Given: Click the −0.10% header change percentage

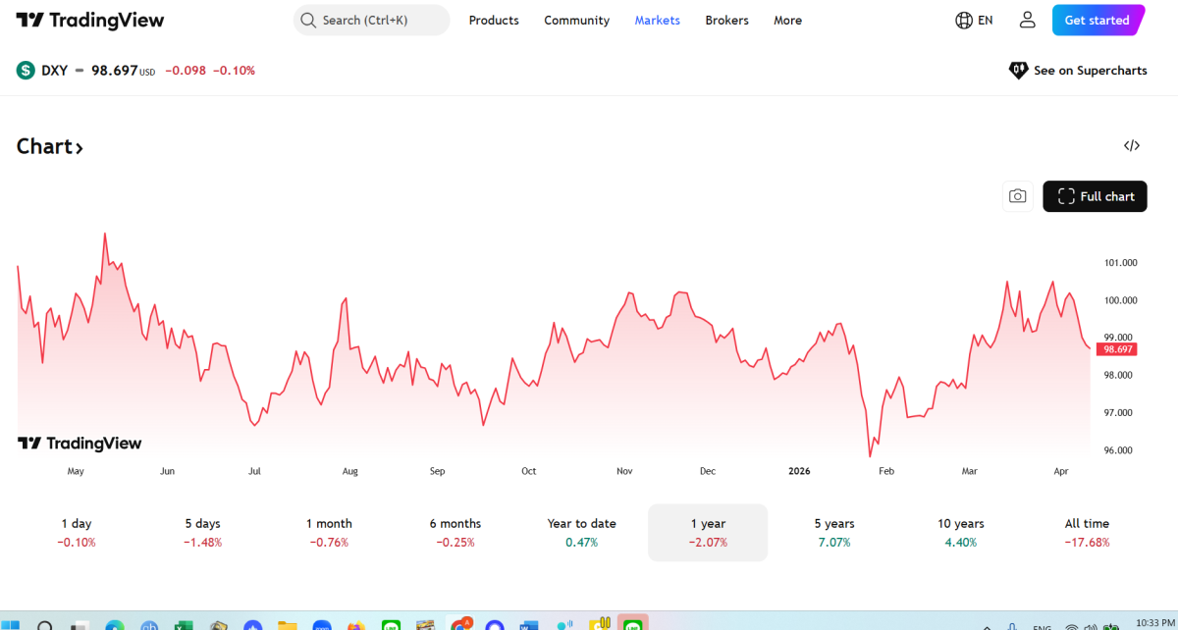Looking at the screenshot, I should [x=234, y=71].
